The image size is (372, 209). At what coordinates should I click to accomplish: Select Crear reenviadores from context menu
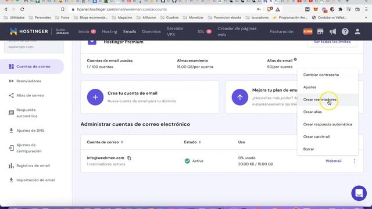[328, 99]
